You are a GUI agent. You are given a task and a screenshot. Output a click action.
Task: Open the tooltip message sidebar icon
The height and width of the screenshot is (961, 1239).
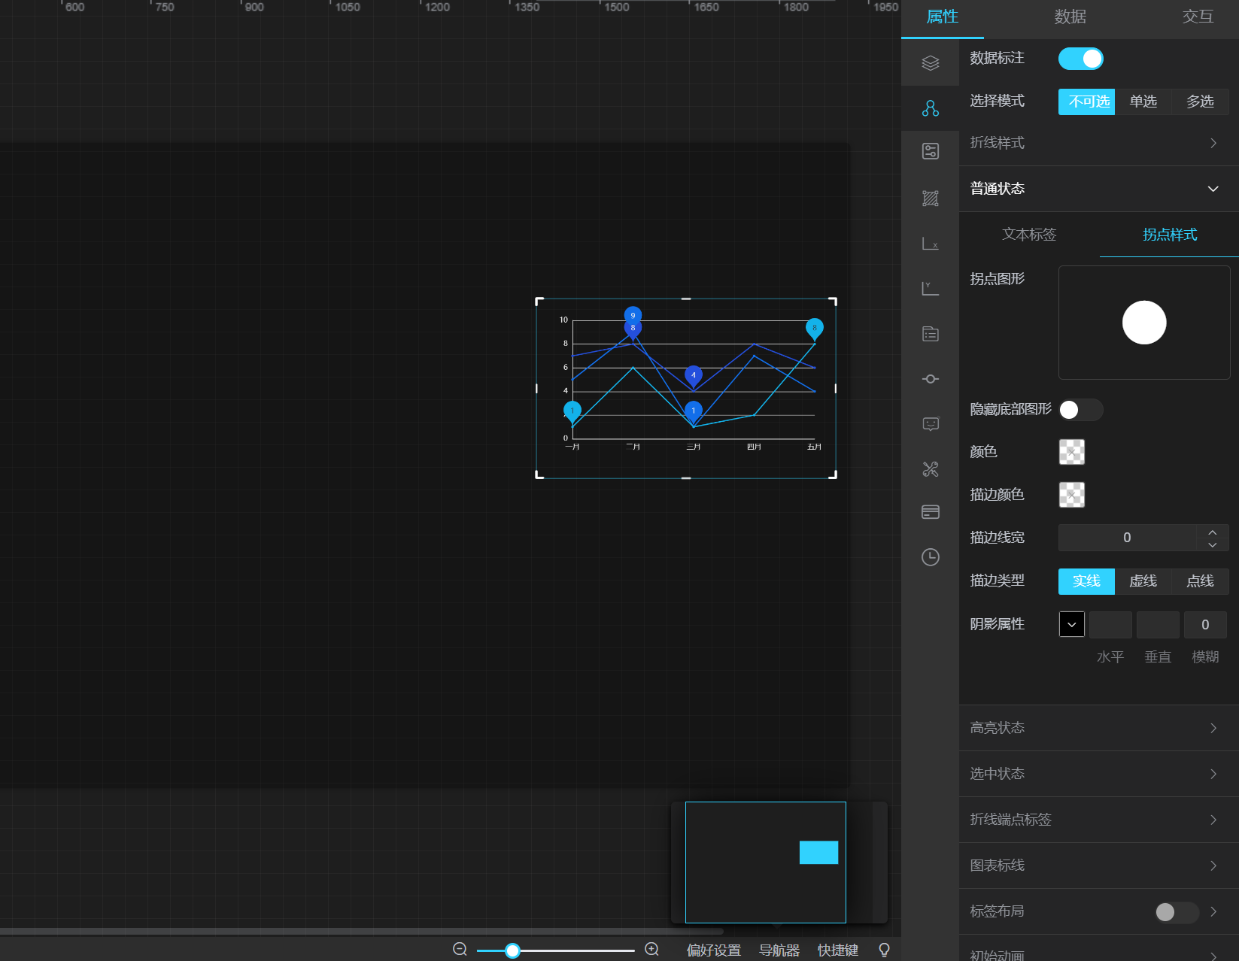click(931, 424)
